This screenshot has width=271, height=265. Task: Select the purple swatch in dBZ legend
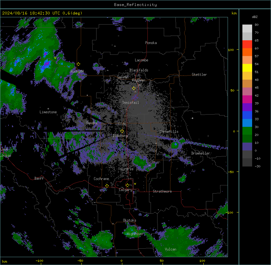tap(247, 107)
